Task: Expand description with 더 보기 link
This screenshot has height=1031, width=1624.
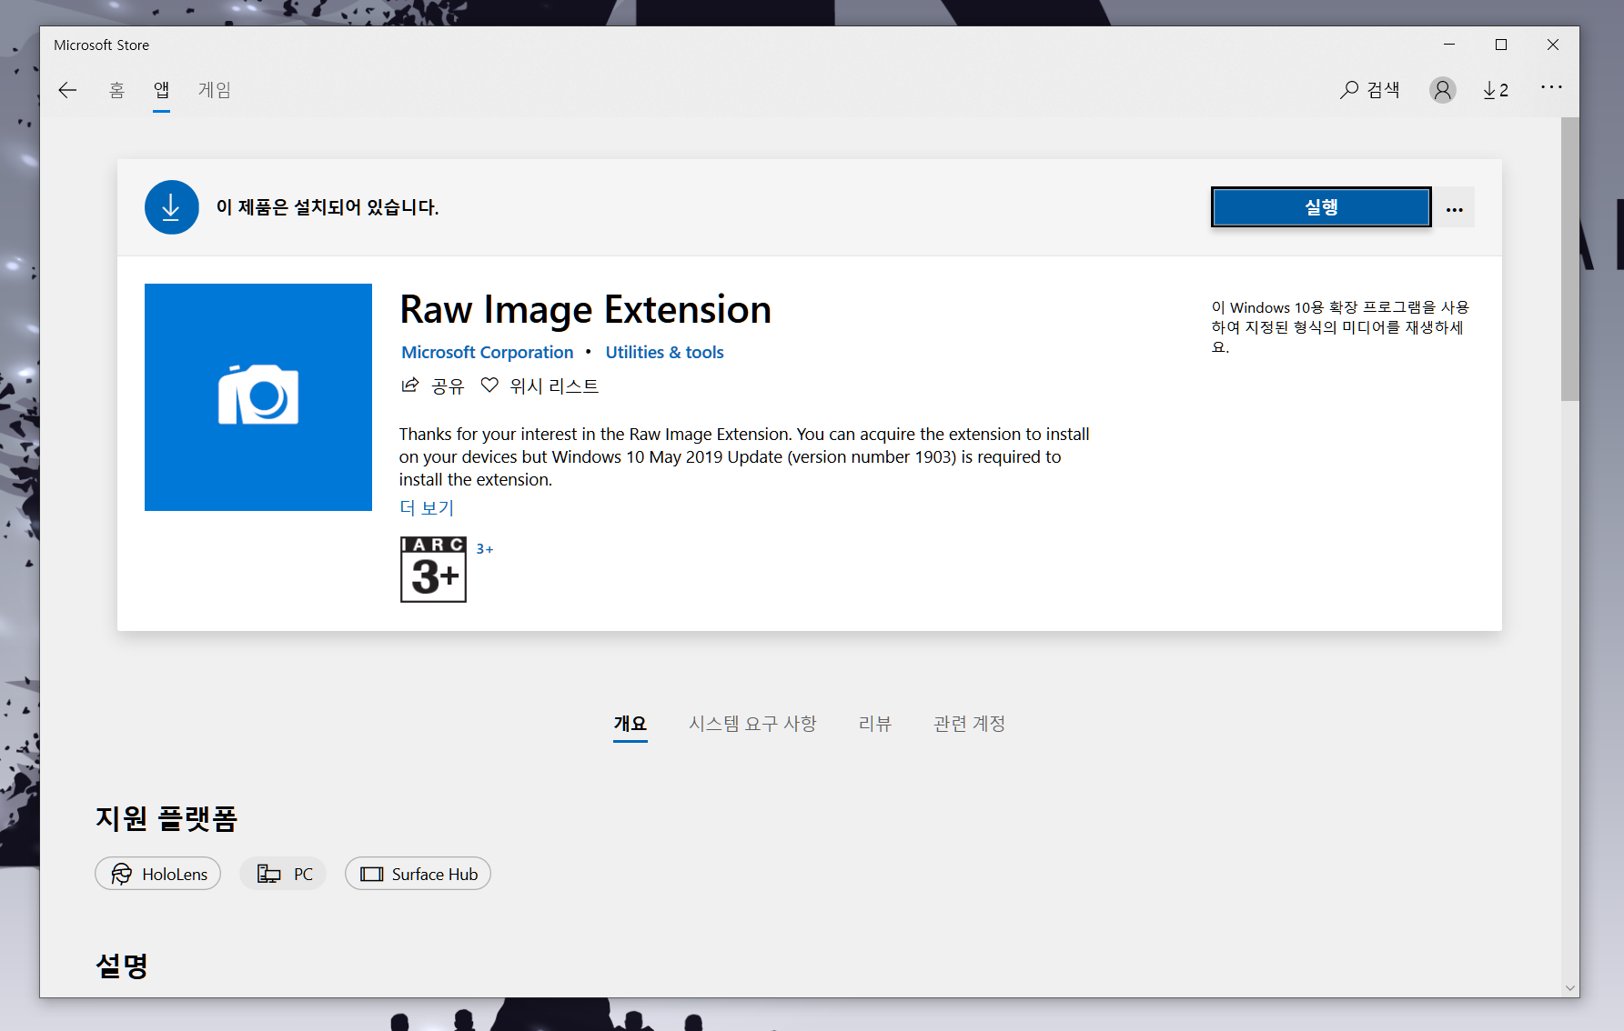Action: coord(426,507)
